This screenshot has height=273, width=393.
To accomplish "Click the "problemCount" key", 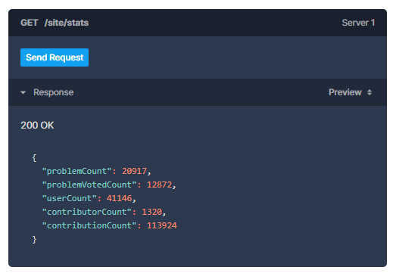I will pos(76,171).
